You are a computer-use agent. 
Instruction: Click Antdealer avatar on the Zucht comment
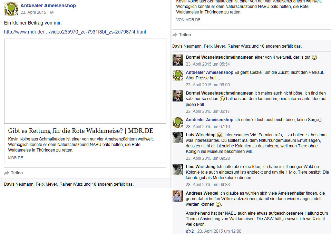click(178, 75)
